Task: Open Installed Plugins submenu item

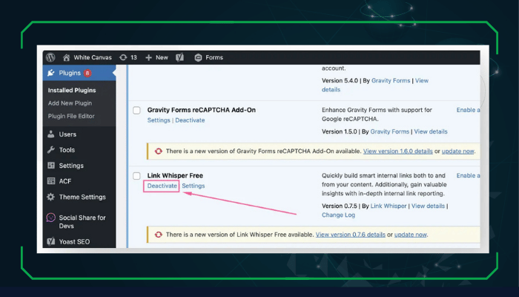Action: coord(72,91)
